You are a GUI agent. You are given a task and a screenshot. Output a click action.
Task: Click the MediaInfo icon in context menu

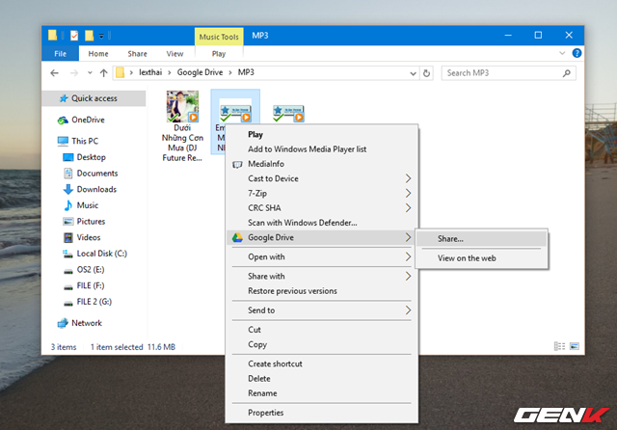coord(237,164)
